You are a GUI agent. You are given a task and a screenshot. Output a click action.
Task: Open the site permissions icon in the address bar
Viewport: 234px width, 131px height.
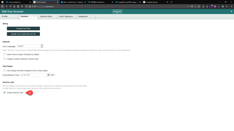coord(32,7)
